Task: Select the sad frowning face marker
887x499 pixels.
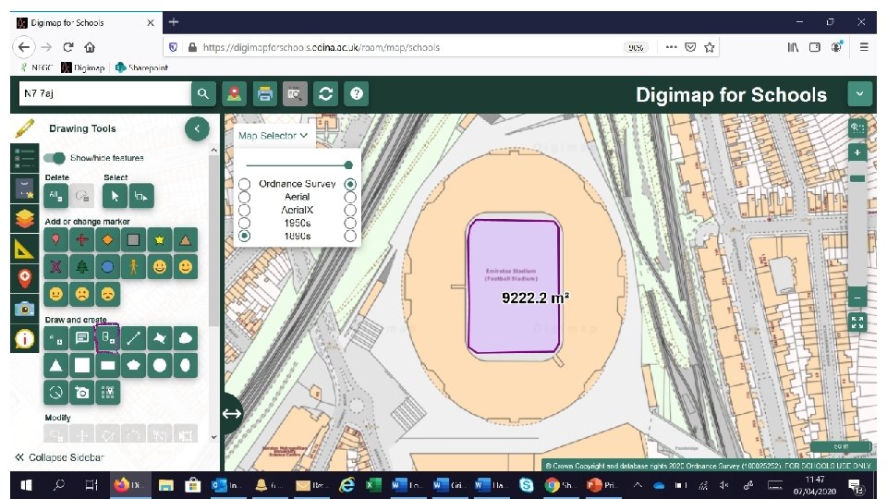Action: click(81, 294)
